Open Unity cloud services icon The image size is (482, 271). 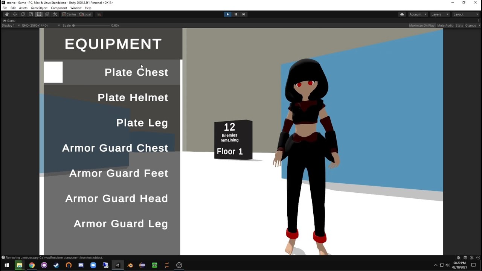click(x=402, y=14)
